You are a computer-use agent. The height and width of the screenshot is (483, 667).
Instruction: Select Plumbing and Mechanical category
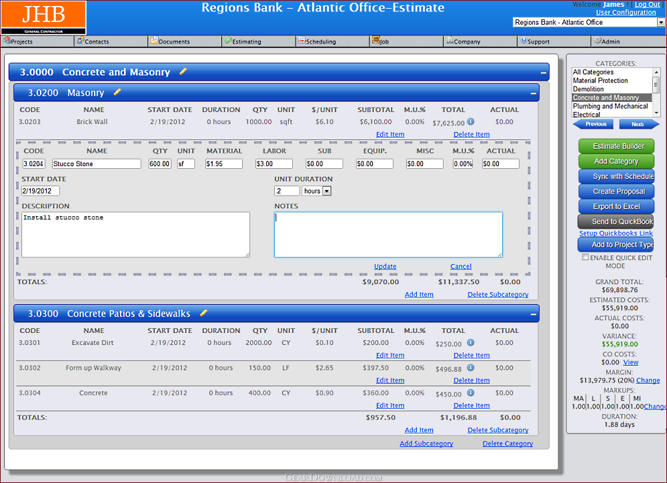610,106
